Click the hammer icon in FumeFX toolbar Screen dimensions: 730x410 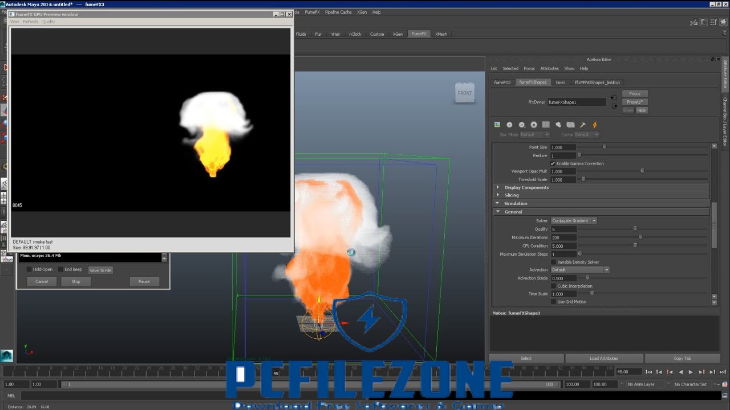(583, 125)
